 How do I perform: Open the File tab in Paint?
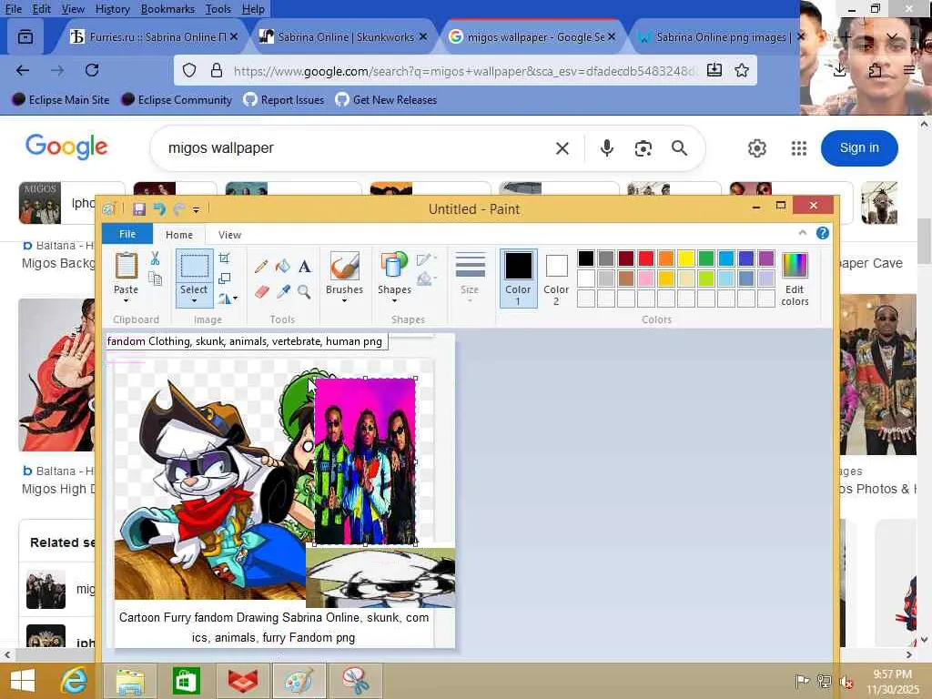click(127, 234)
